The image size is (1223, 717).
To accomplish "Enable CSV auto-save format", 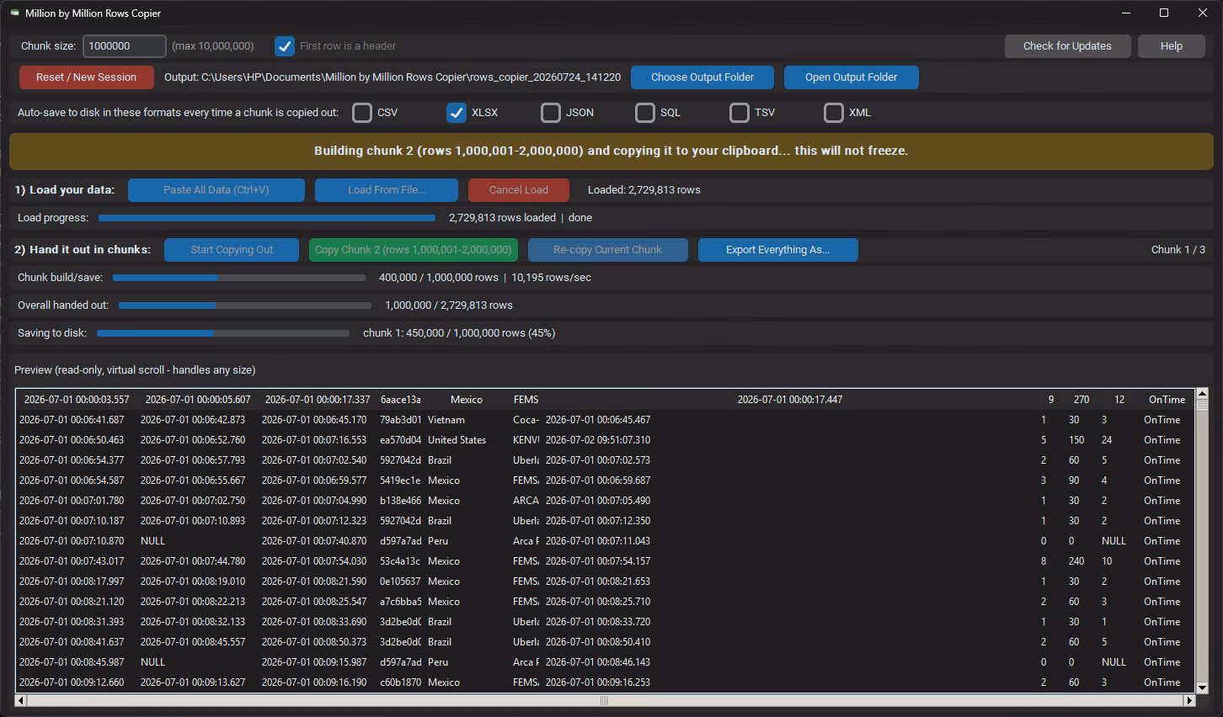I will pos(362,113).
